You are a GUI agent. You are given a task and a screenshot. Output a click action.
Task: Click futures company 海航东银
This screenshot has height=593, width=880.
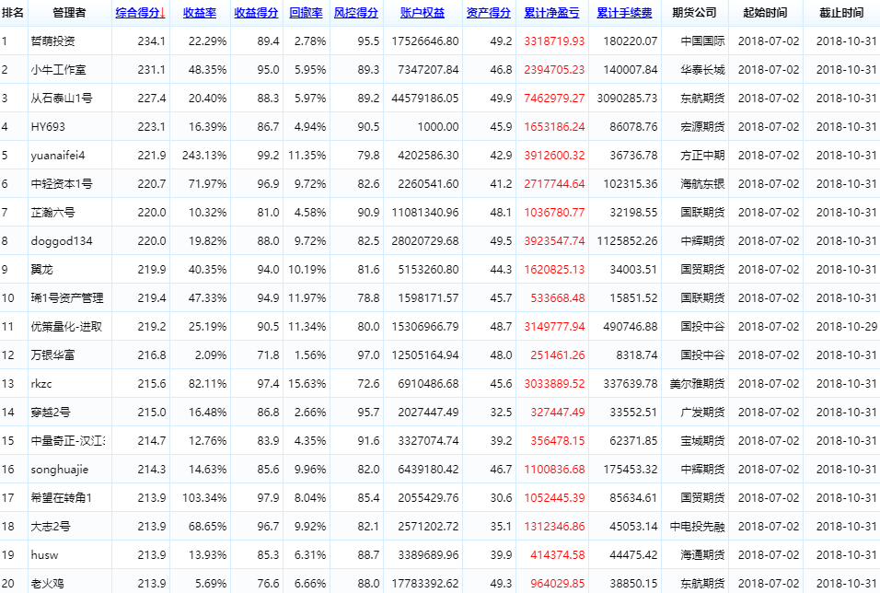tap(702, 183)
